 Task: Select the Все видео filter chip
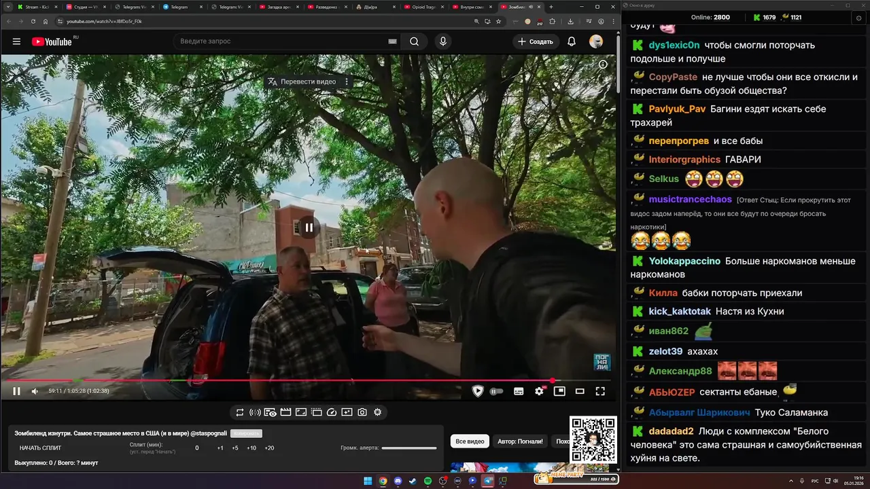click(x=470, y=441)
